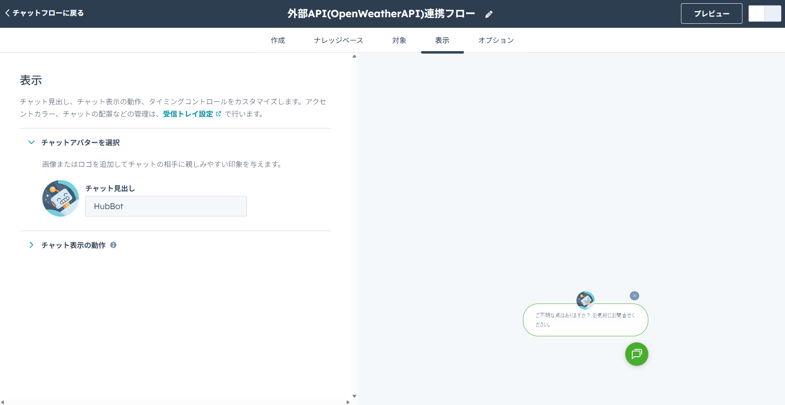
Task: Flip the header status toggle off
Action: point(757,13)
